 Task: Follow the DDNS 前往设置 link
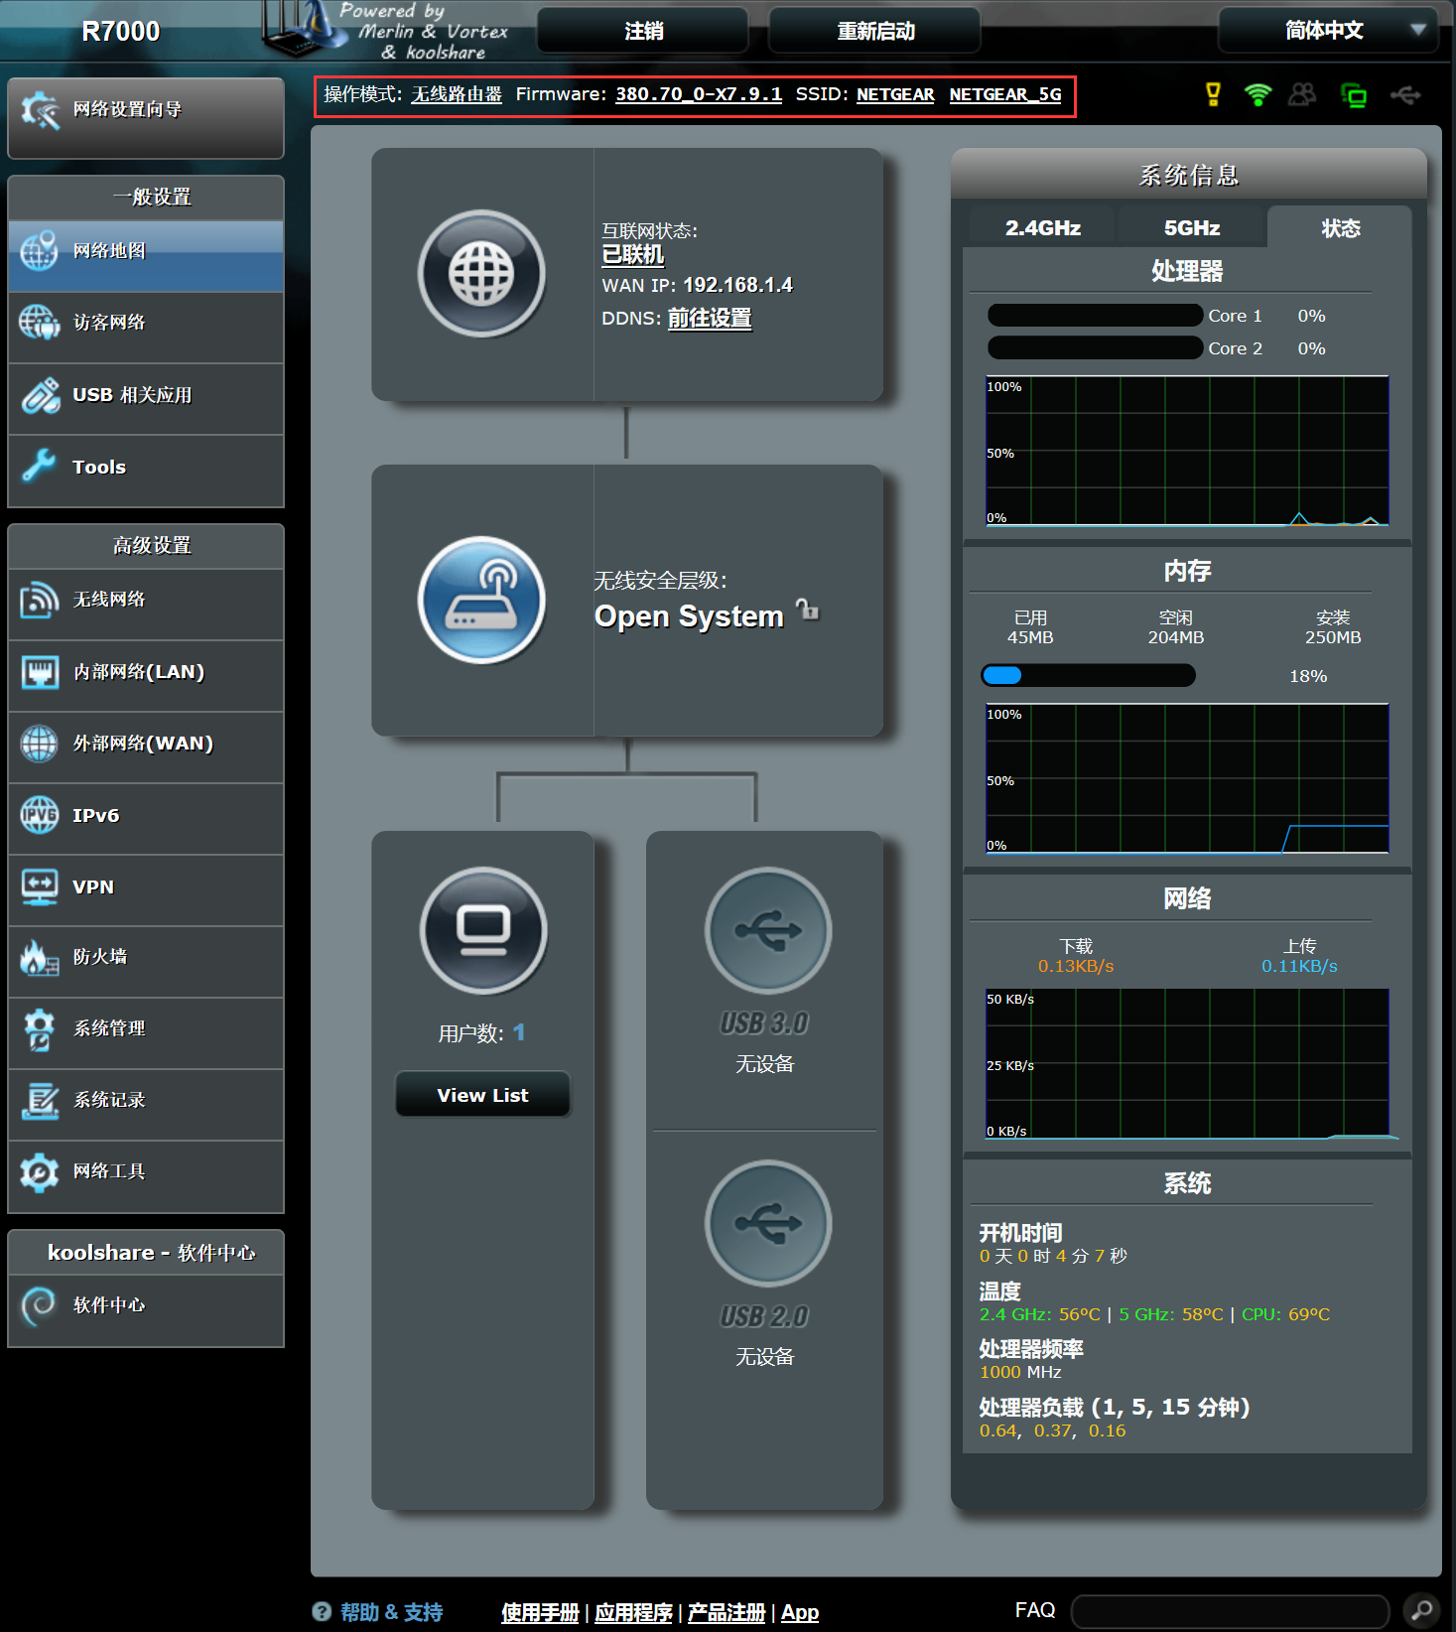pos(710,318)
